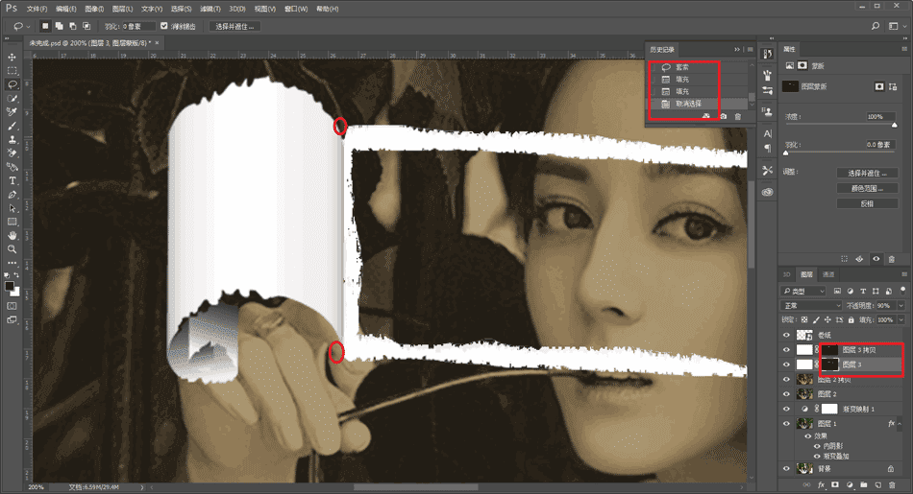The image size is (913, 494).
Task: Open the 图像(I) menu
Action: click(x=94, y=9)
